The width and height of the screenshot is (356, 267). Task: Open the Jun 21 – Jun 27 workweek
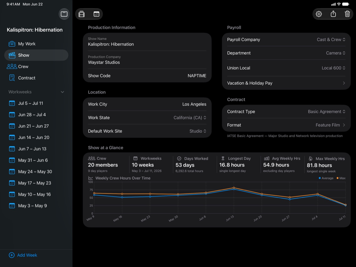36,126
